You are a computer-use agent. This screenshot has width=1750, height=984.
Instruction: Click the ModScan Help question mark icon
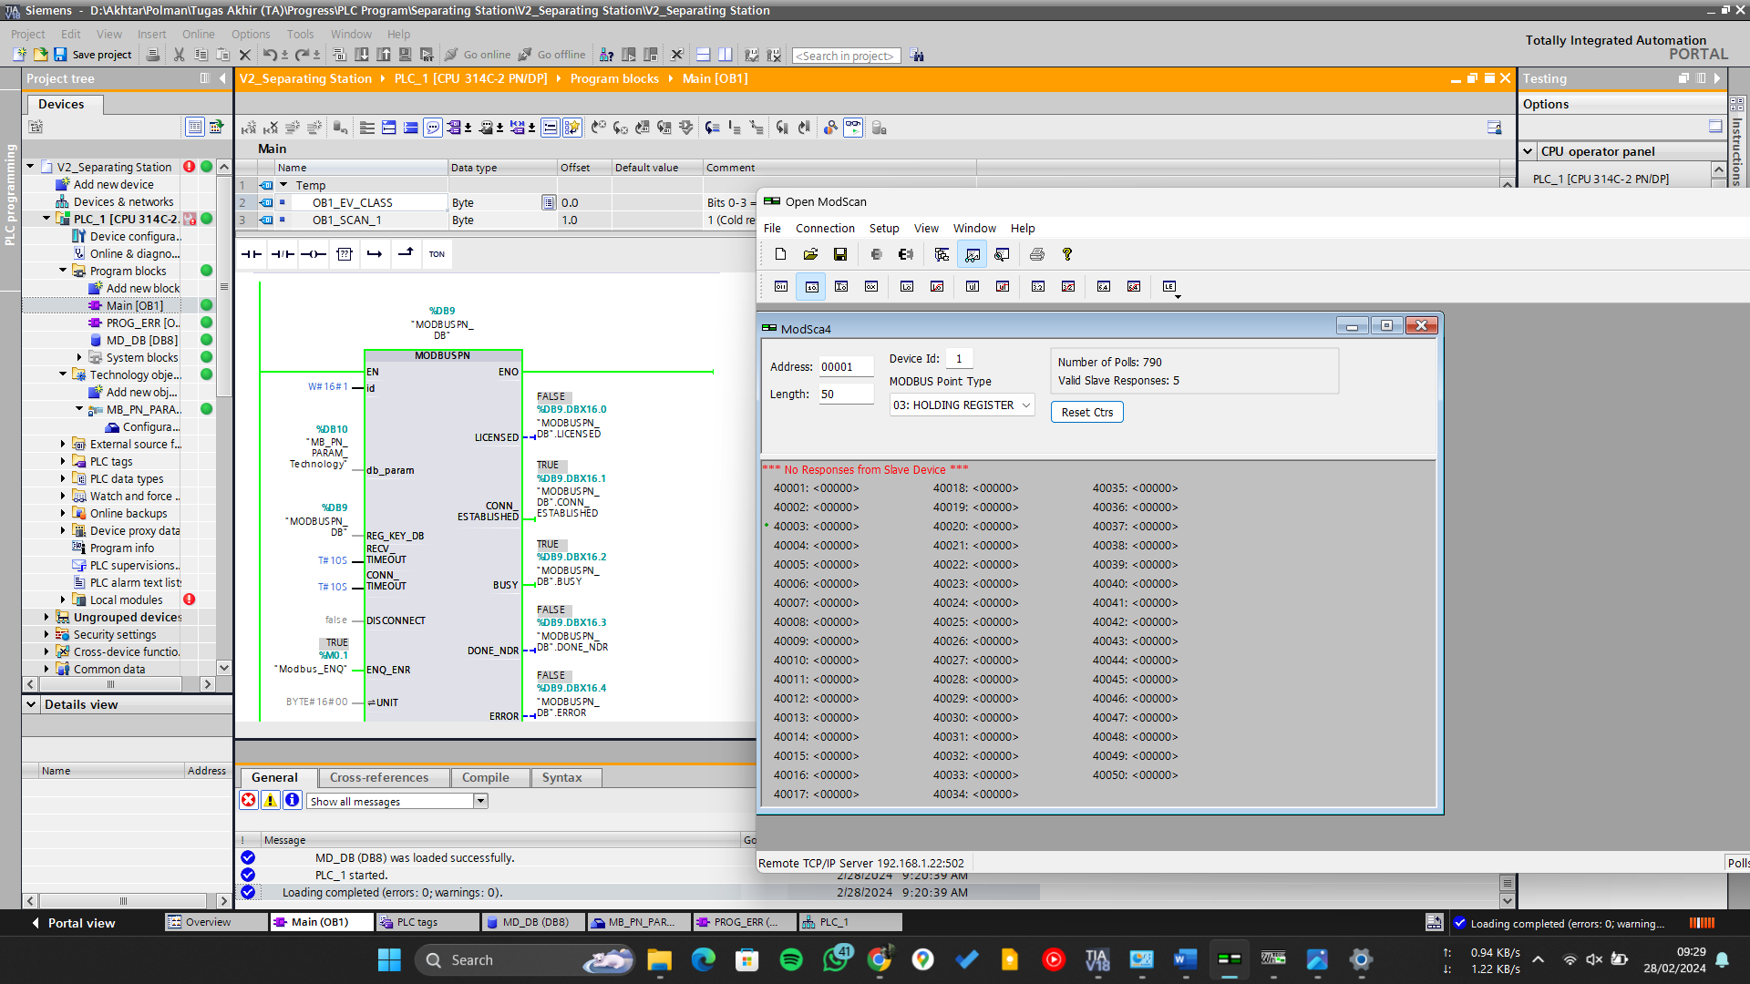[x=1067, y=254]
